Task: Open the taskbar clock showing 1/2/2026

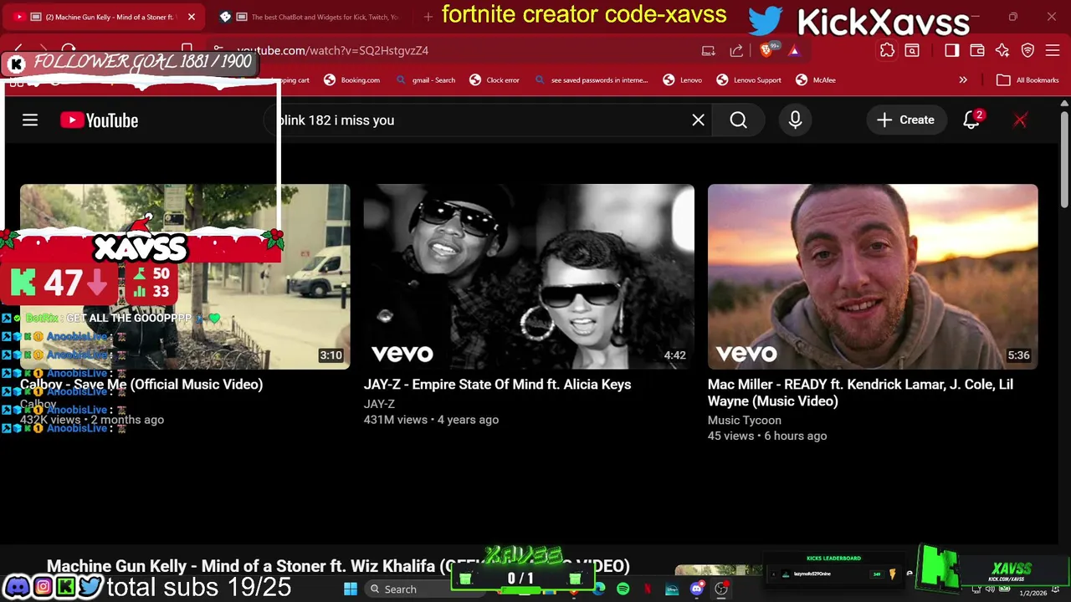Action: pyautogui.click(x=1033, y=593)
